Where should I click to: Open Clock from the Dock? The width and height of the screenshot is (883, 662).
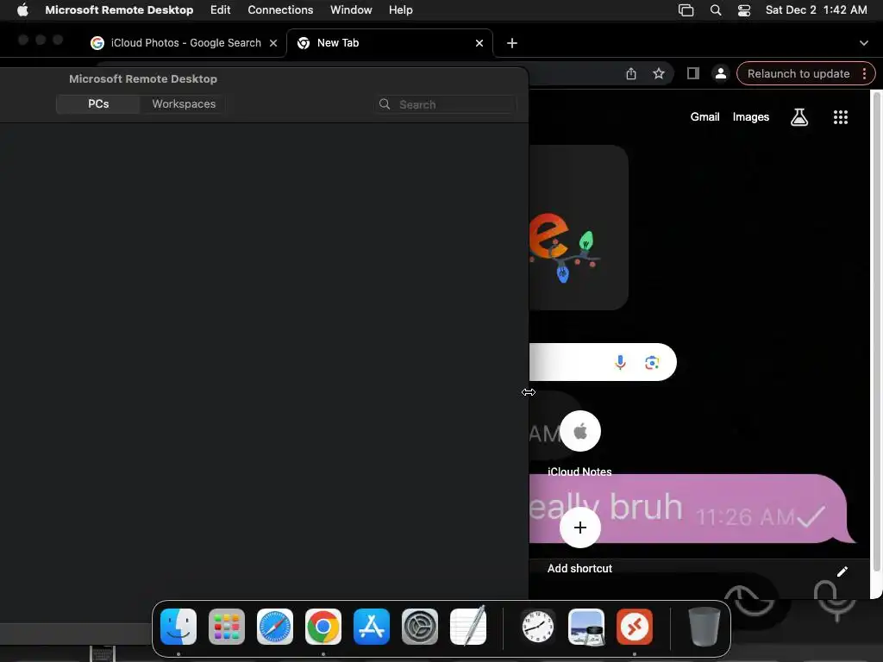(x=538, y=627)
